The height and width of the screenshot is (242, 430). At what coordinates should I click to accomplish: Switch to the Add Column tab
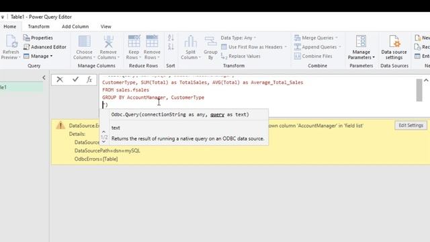pos(75,27)
